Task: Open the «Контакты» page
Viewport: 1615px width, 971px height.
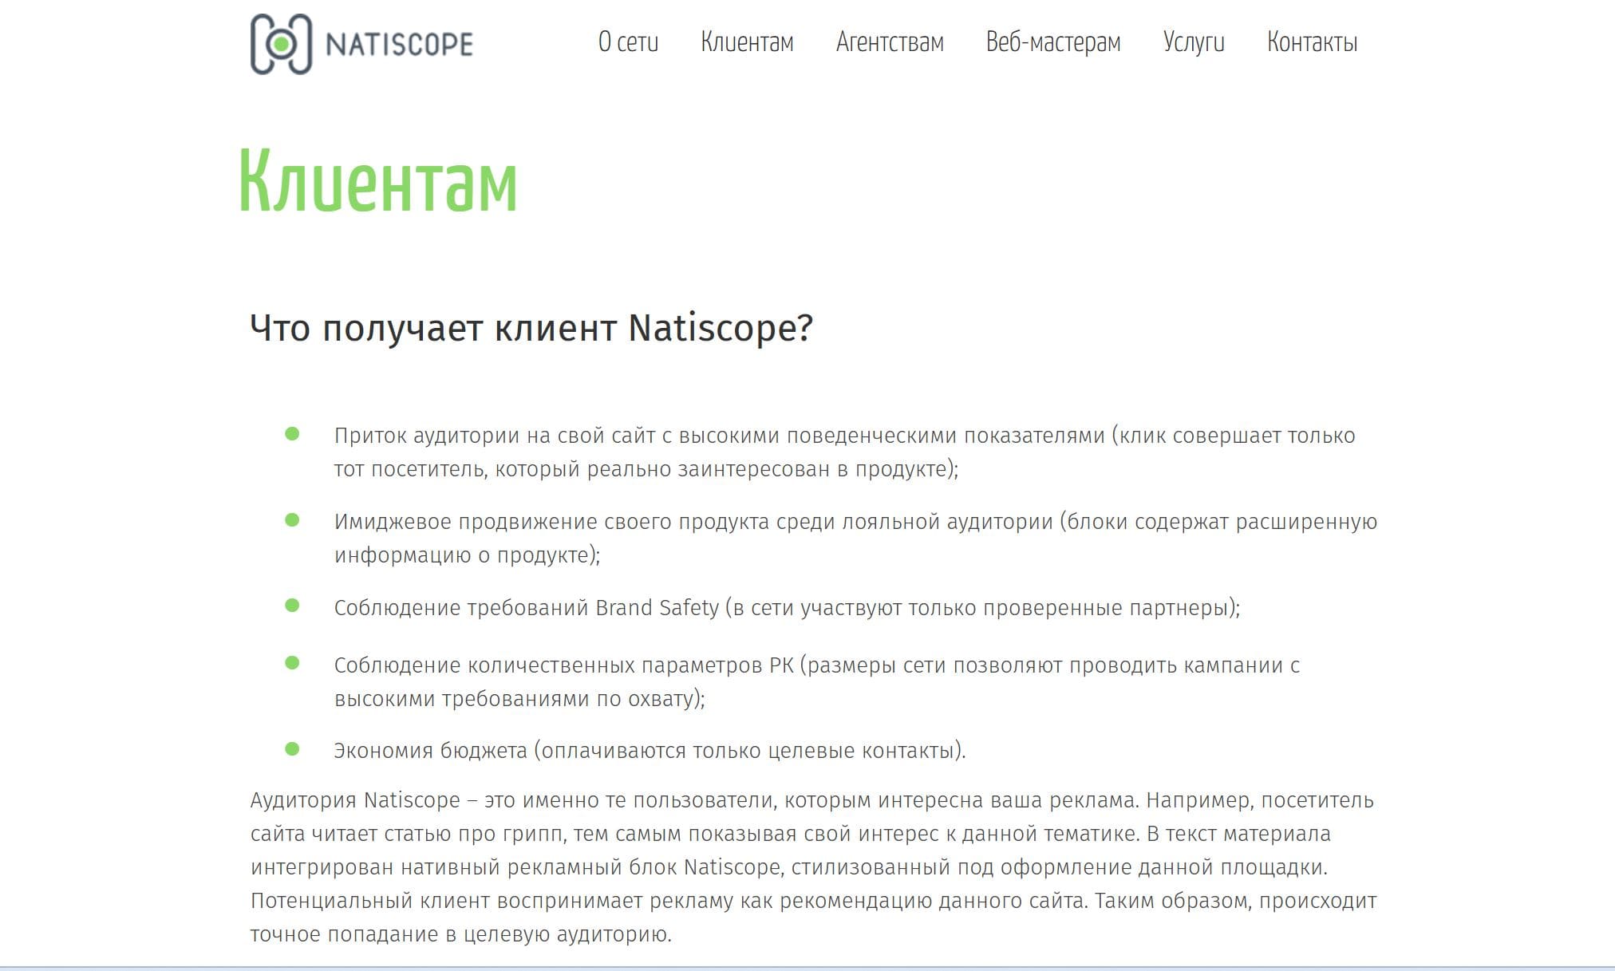Action: tap(1312, 42)
